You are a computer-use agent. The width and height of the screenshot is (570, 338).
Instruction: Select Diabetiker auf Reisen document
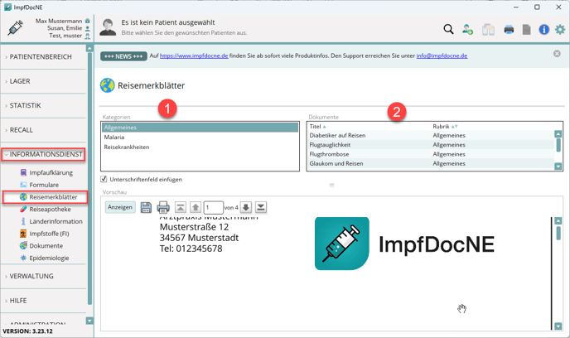431,135
